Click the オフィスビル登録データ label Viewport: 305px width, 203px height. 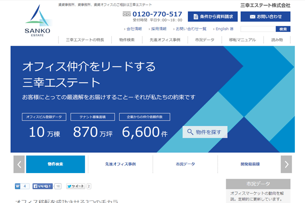tap(44, 117)
